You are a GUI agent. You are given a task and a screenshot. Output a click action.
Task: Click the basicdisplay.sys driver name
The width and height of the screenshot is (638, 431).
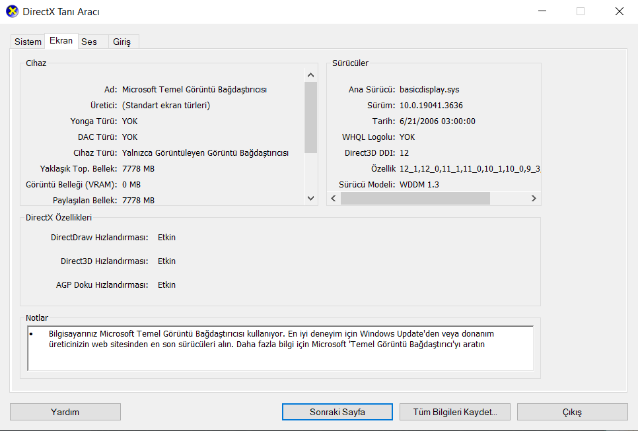click(429, 90)
